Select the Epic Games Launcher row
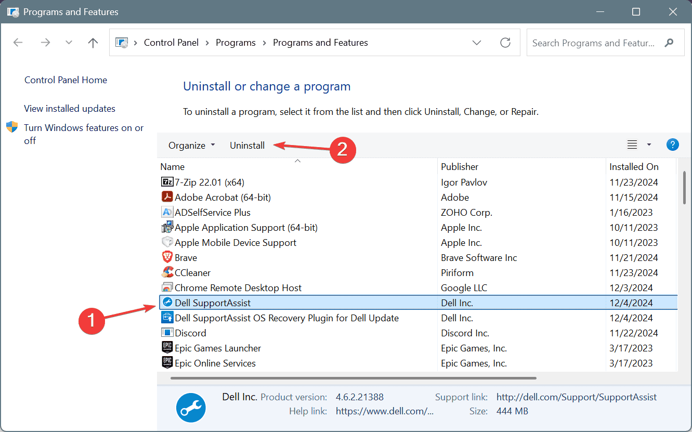The width and height of the screenshot is (692, 432). click(419, 348)
